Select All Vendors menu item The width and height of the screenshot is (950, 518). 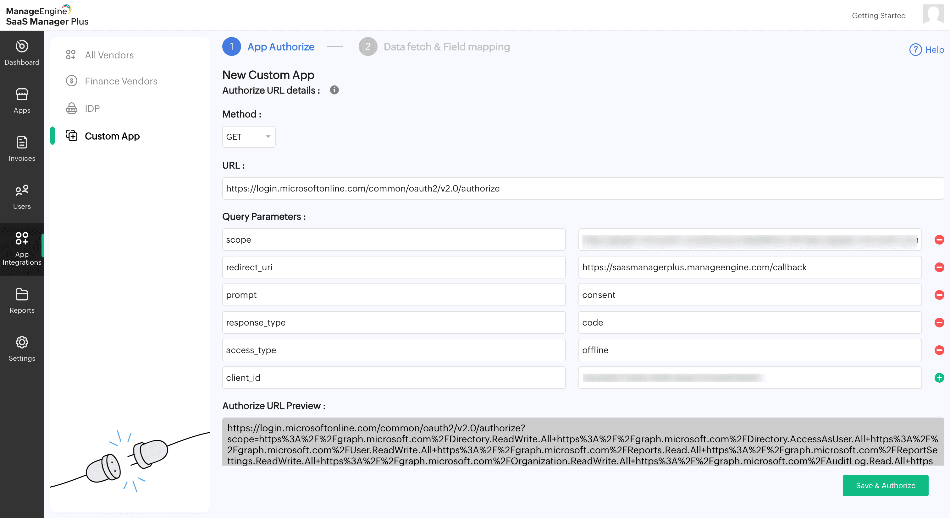(109, 55)
